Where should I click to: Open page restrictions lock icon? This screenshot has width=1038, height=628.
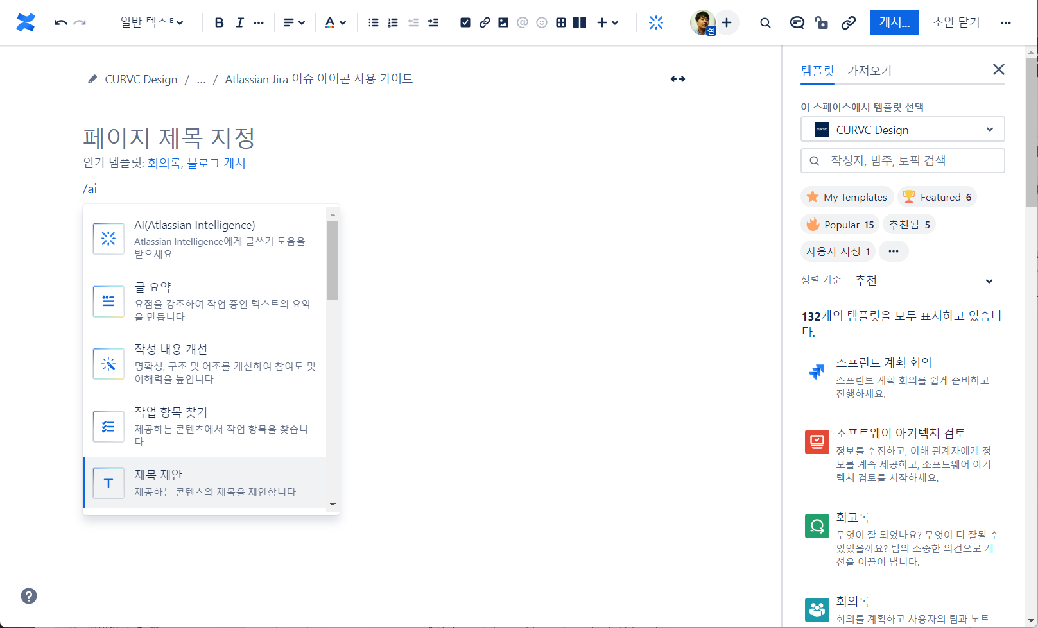tap(821, 23)
